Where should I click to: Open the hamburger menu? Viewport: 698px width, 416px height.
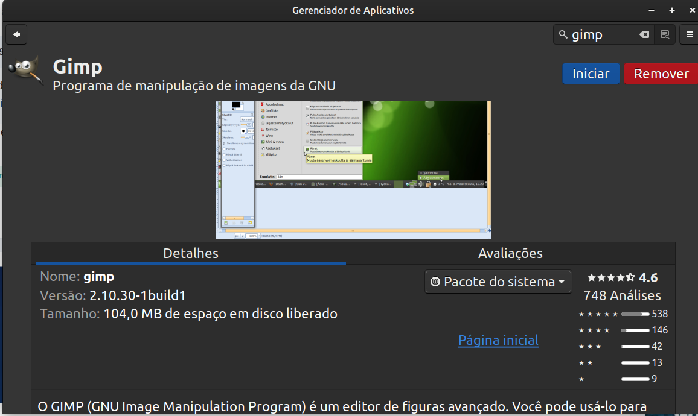[x=690, y=34]
